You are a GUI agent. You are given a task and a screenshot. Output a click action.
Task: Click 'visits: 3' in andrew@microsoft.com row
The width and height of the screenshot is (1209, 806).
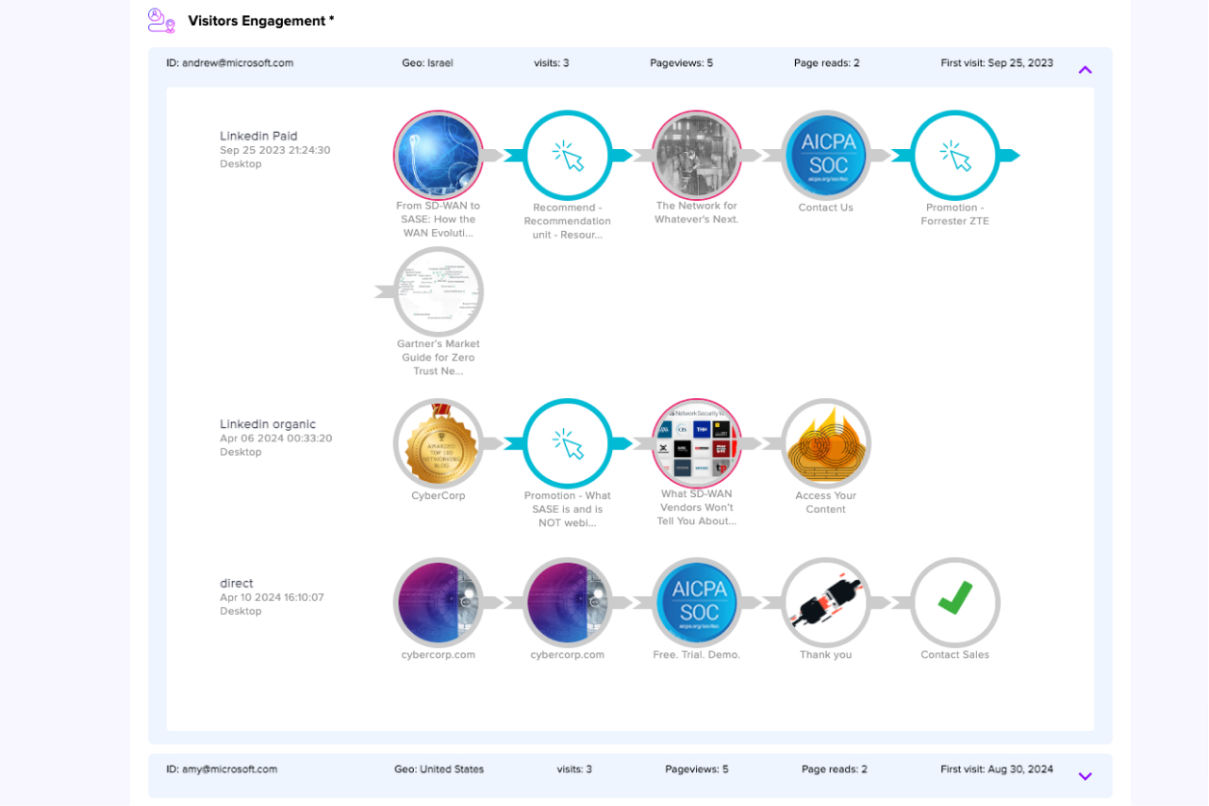pos(552,63)
